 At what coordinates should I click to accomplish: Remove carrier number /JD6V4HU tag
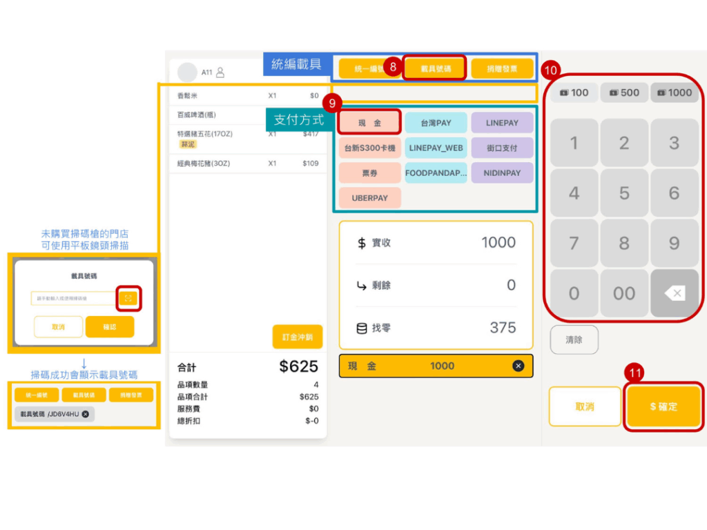coord(86,414)
